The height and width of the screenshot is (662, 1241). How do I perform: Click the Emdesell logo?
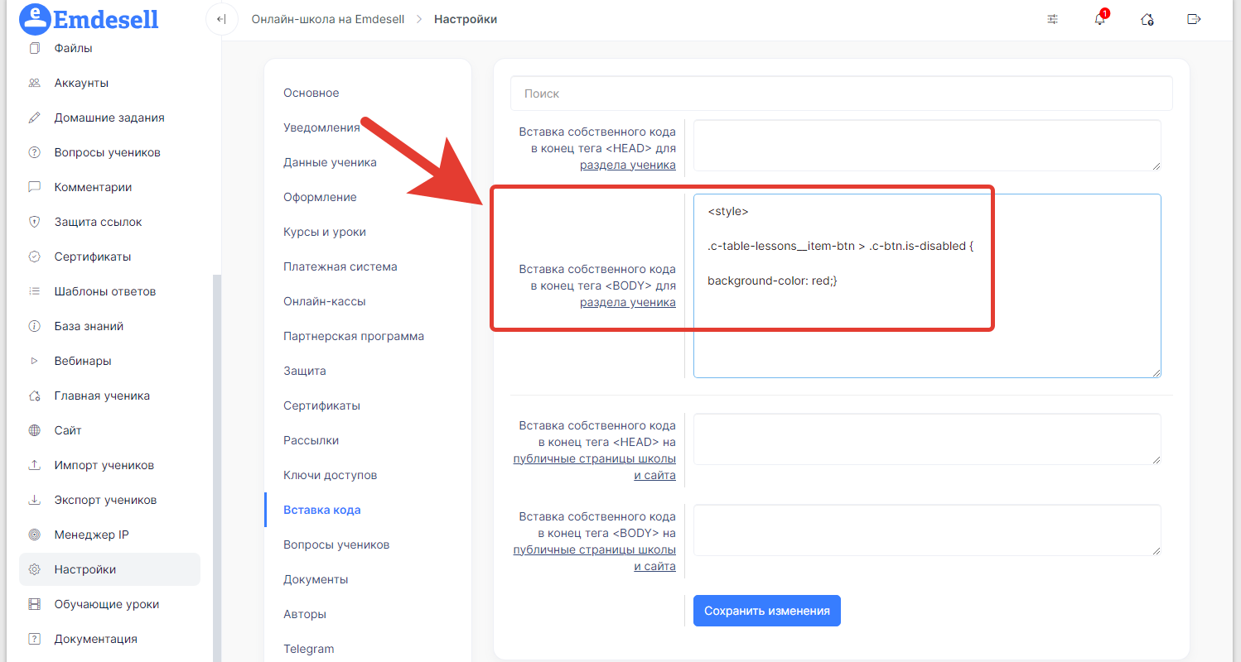(x=89, y=18)
